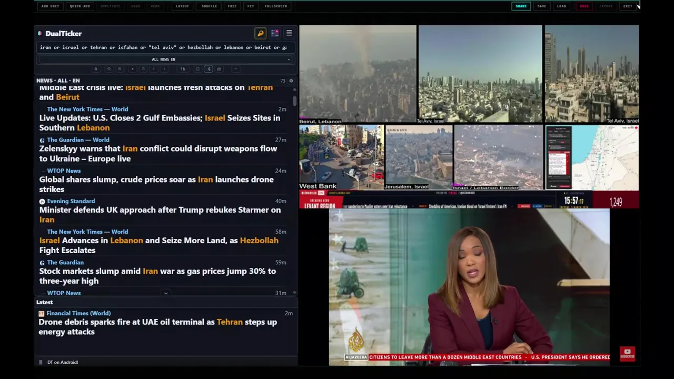Click the previous arrow in the ticker toolbar

coord(154,69)
